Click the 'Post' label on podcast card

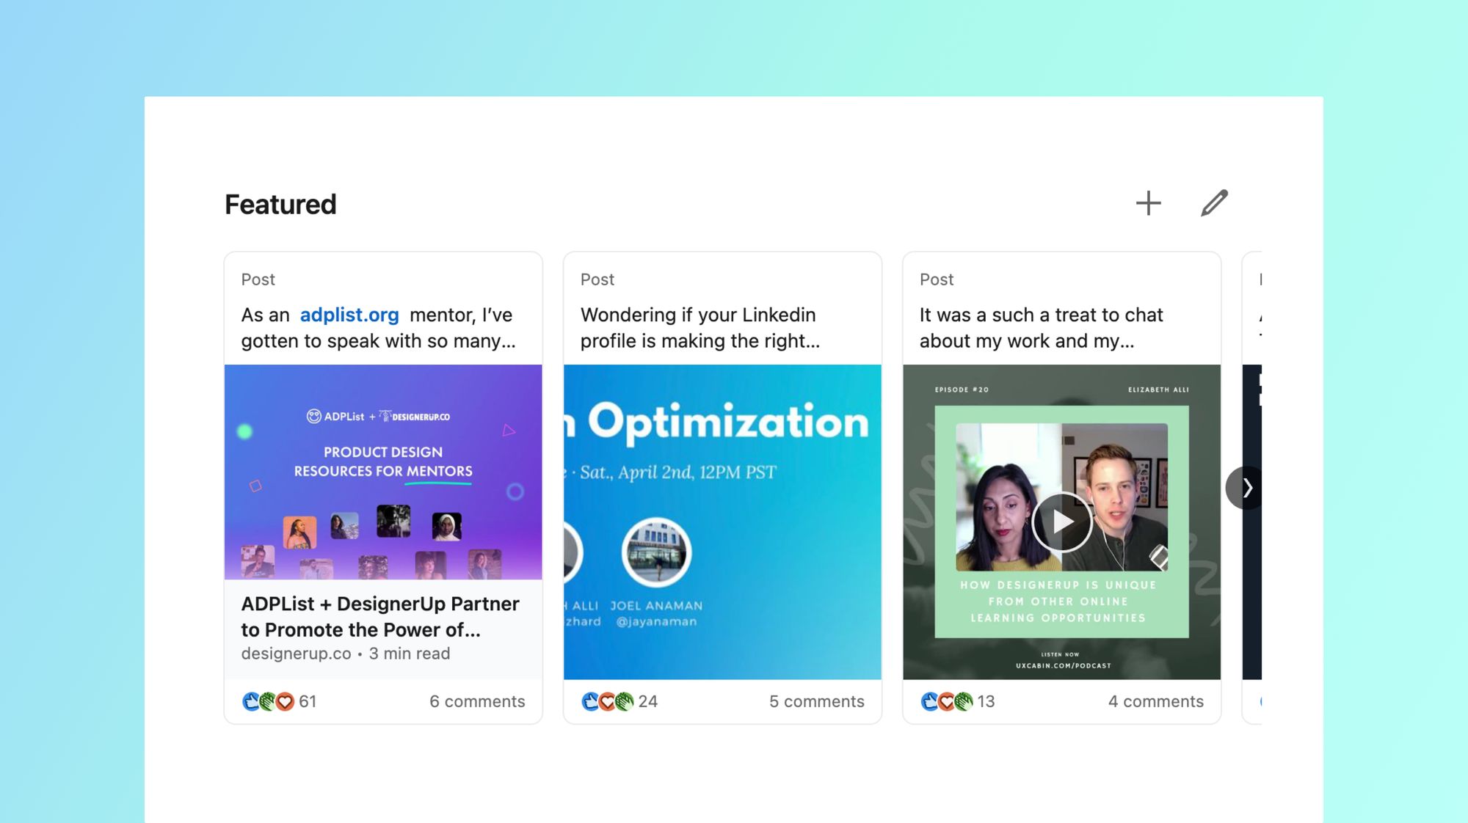[936, 279]
